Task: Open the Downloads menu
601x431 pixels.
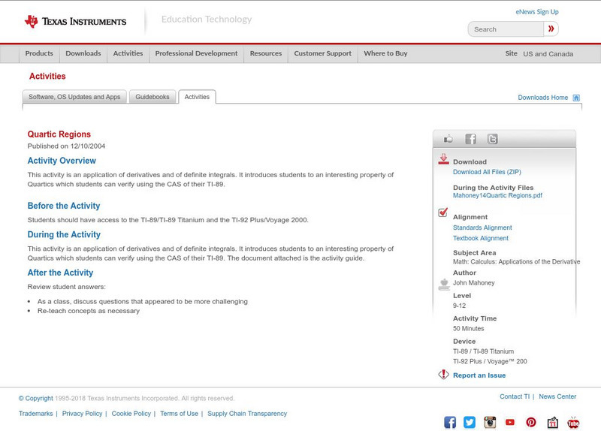Action: [83, 53]
